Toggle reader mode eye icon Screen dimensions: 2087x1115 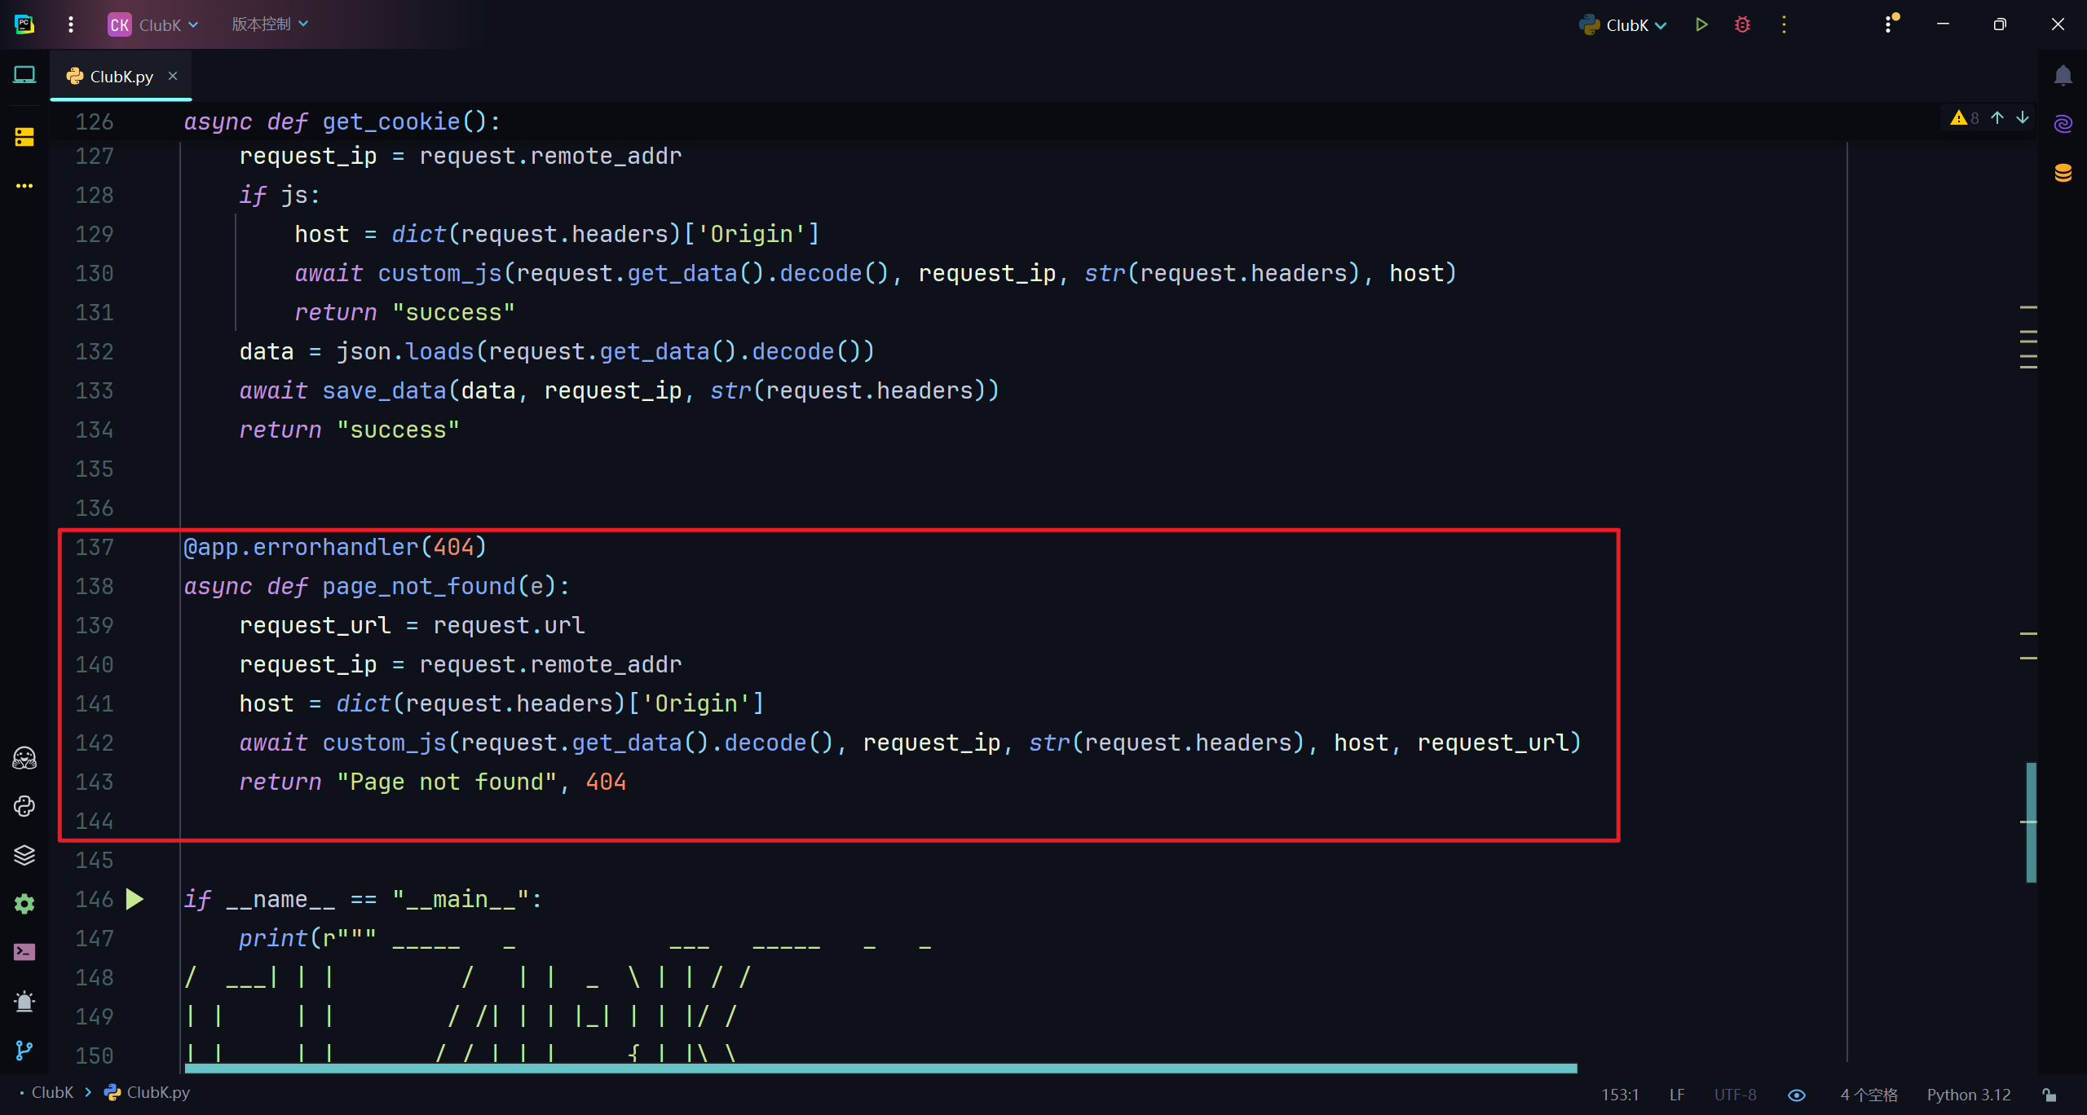tap(1797, 1095)
